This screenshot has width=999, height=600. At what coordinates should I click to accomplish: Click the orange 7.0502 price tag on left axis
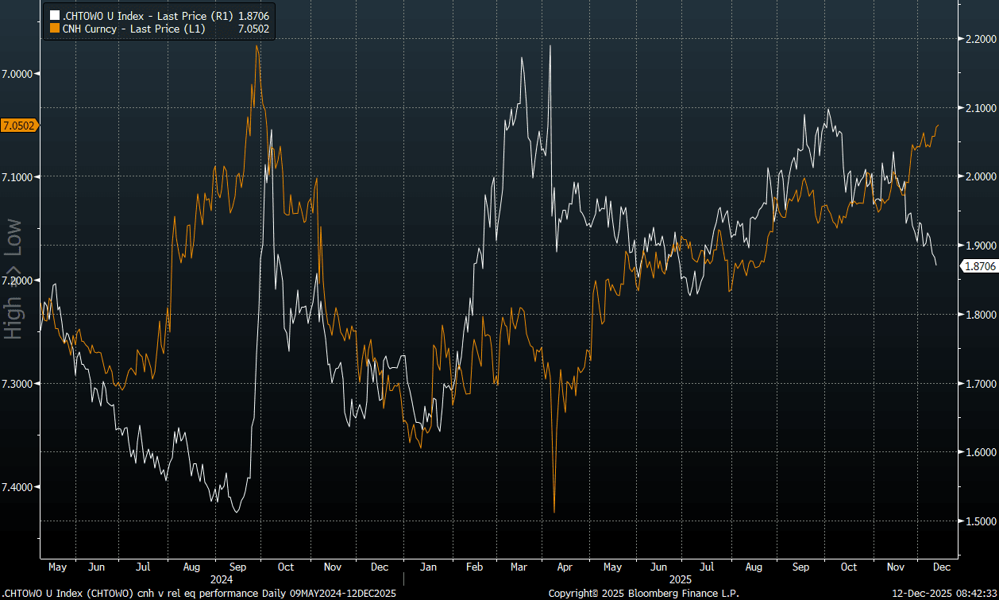point(18,126)
